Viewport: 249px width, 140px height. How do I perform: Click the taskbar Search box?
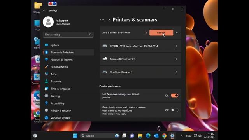point(100,136)
